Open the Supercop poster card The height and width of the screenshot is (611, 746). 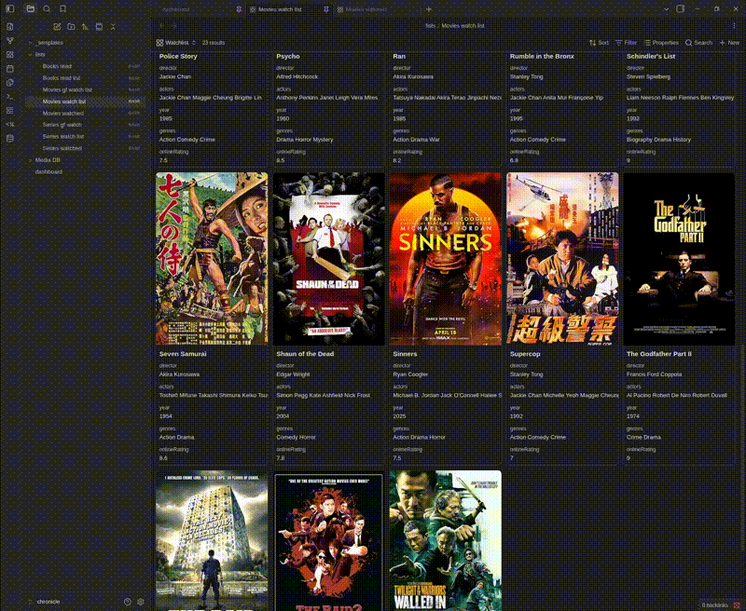562,258
